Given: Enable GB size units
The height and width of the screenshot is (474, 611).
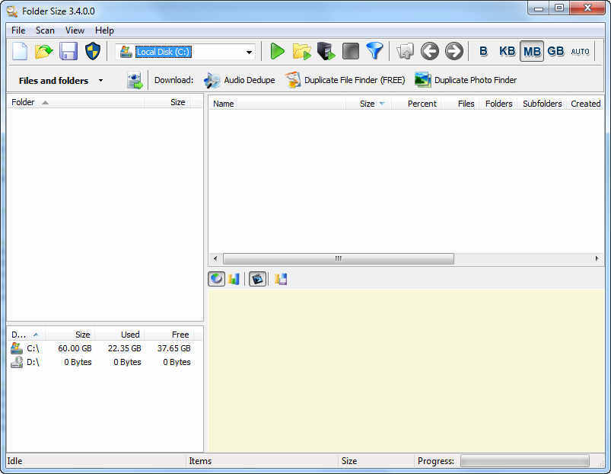Looking at the screenshot, I should tap(555, 51).
